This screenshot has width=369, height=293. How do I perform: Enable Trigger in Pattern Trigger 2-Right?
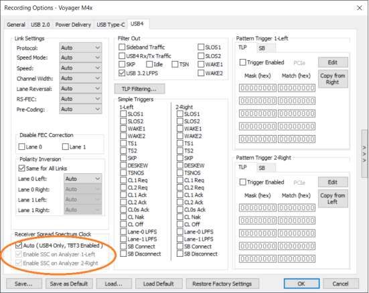pos(242,182)
